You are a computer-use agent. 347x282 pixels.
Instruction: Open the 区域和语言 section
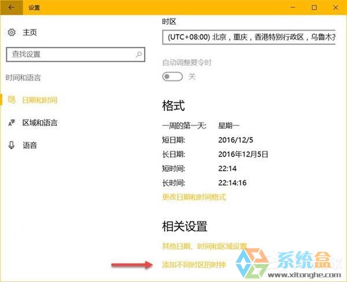click(40, 123)
